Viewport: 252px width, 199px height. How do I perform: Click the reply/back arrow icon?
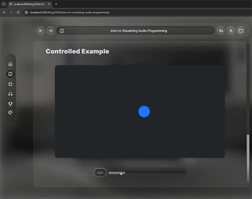(x=221, y=31)
